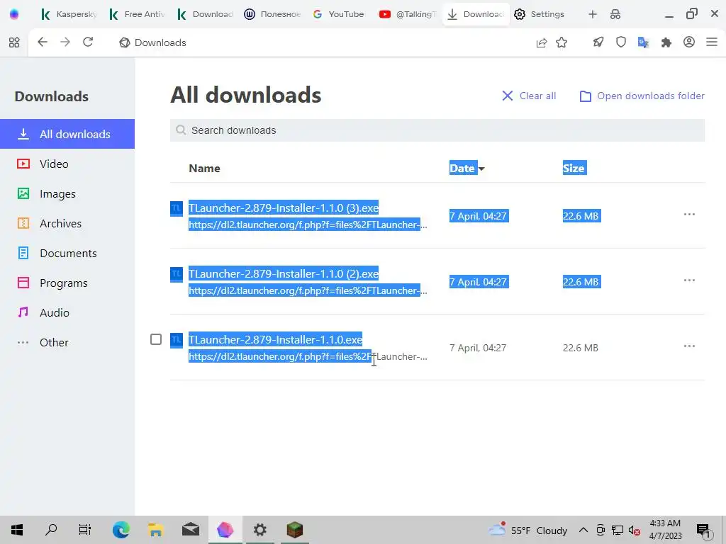Open TLauncher-2.879-Installer-1.1.0.exe file name

[276, 339]
